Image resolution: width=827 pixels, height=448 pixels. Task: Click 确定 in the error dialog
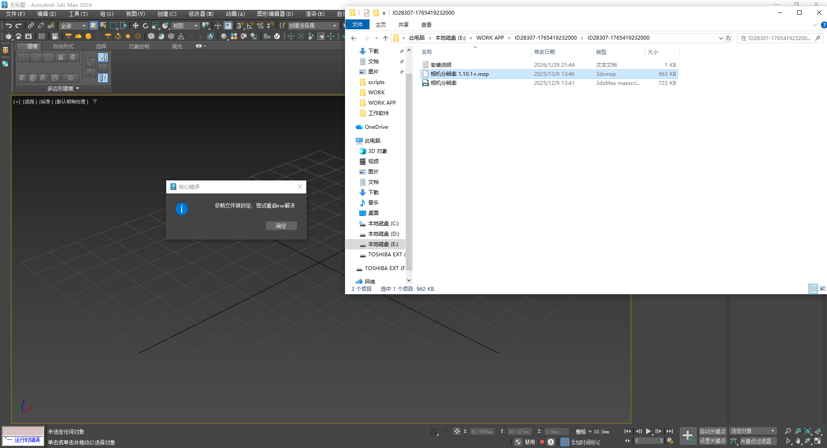(x=281, y=226)
